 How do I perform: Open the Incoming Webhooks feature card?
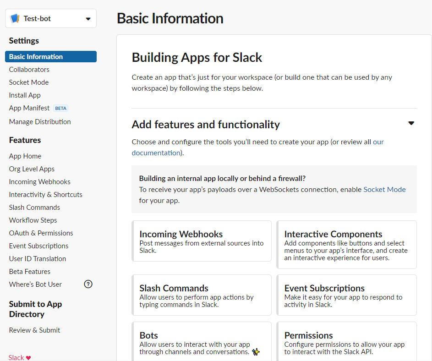pos(202,241)
